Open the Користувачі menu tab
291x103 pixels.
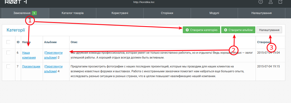pyautogui.click(x=120, y=13)
